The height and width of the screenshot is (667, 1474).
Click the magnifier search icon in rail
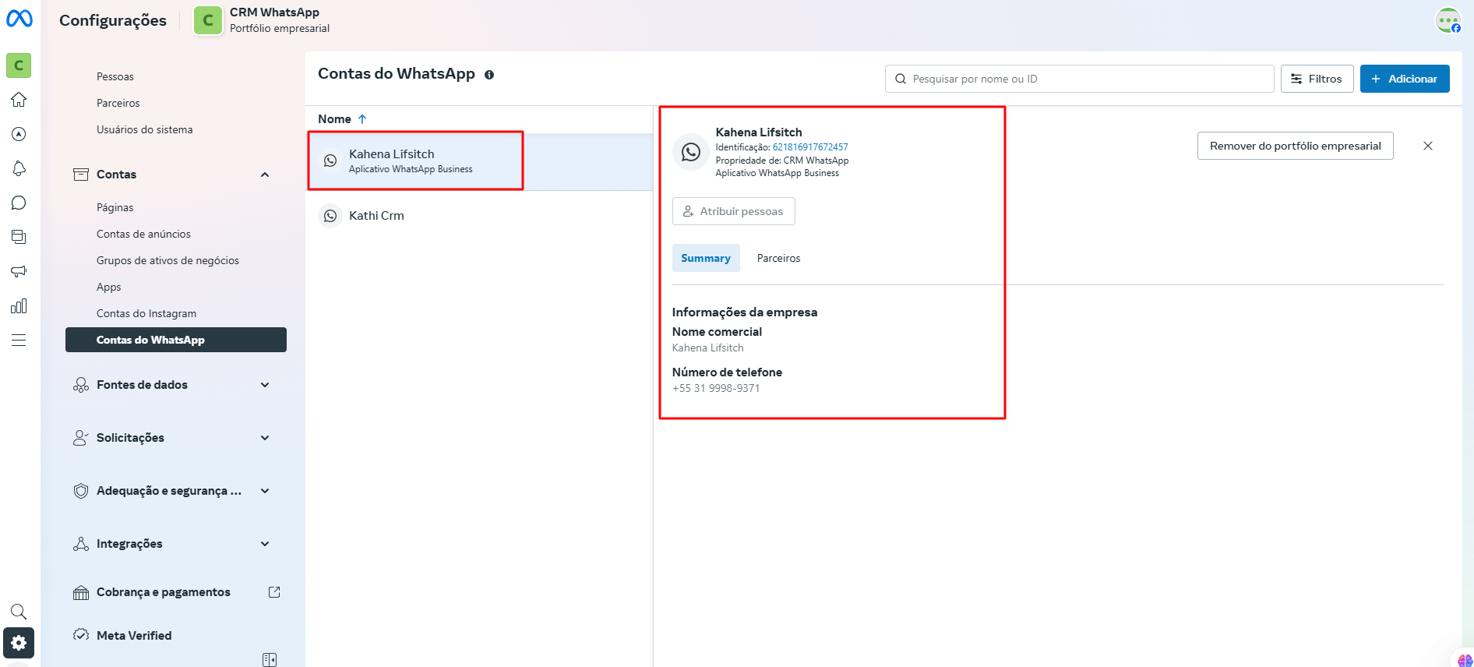pyautogui.click(x=19, y=612)
